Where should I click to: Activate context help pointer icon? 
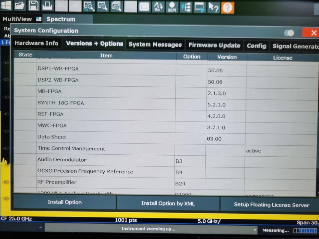coord(213,8)
